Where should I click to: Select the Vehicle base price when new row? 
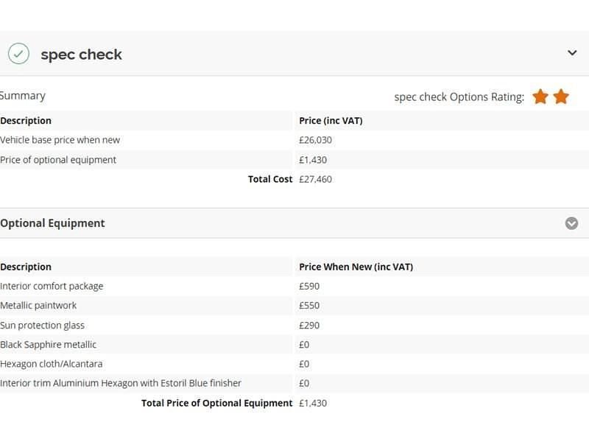pyautogui.click(x=60, y=140)
